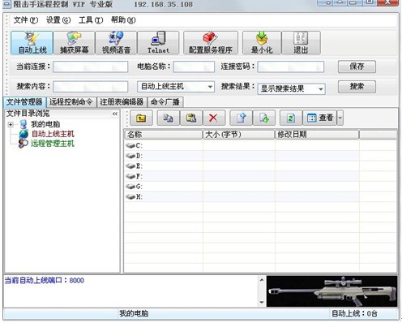Expand the 我的电脑 tree node

coord(11,124)
